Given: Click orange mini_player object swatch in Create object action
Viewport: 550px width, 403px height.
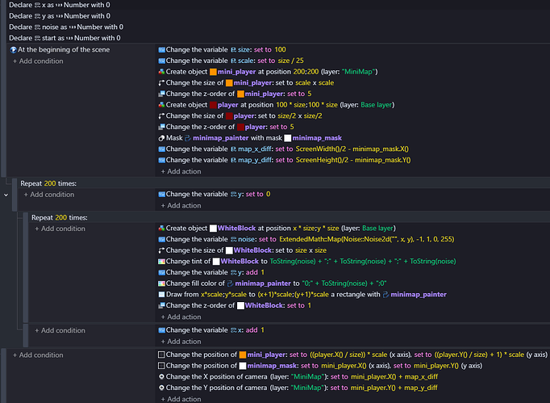Looking at the screenshot, I should (x=213, y=72).
